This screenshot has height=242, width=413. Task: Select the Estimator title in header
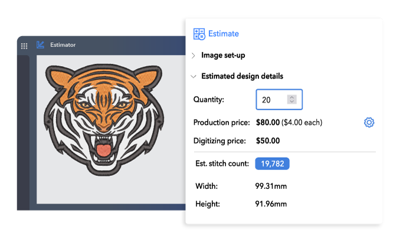click(63, 45)
